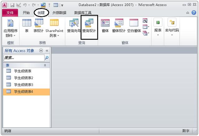Image resolution: width=199 pixels, height=136 pixels.
Task: Click the exclamation mark Run icon
Action: click(49, 5)
